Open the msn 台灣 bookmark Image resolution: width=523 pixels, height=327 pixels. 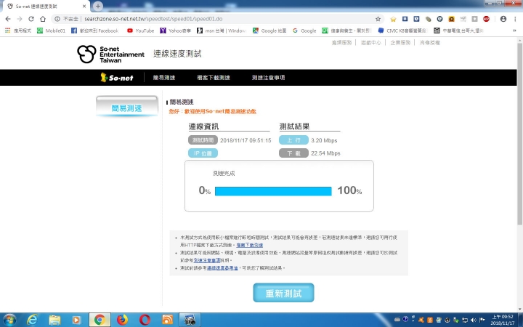pos(222,31)
